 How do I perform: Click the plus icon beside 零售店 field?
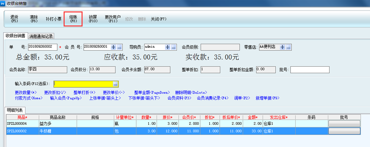(282, 47)
